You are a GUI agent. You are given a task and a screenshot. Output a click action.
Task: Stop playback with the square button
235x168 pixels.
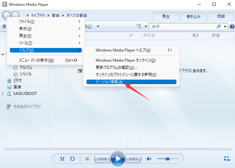click(x=87, y=159)
